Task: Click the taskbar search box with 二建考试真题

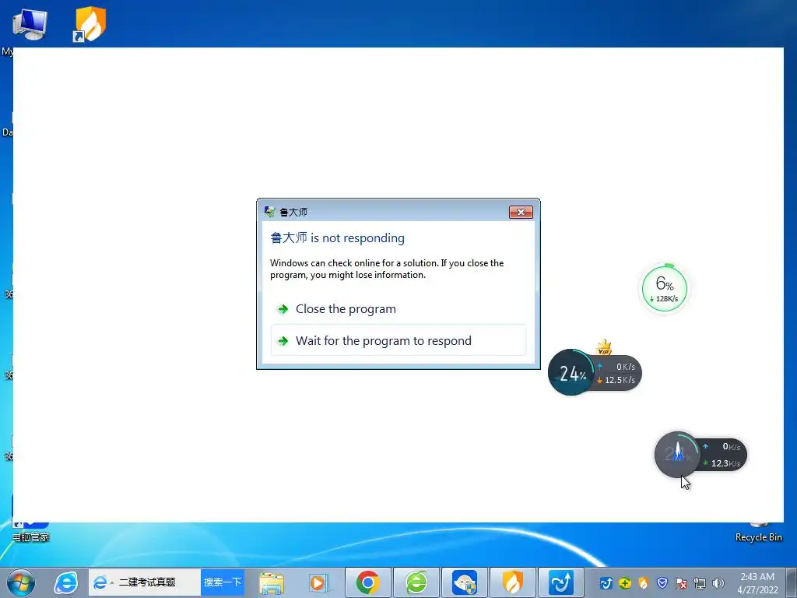Action: tap(146, 582)
